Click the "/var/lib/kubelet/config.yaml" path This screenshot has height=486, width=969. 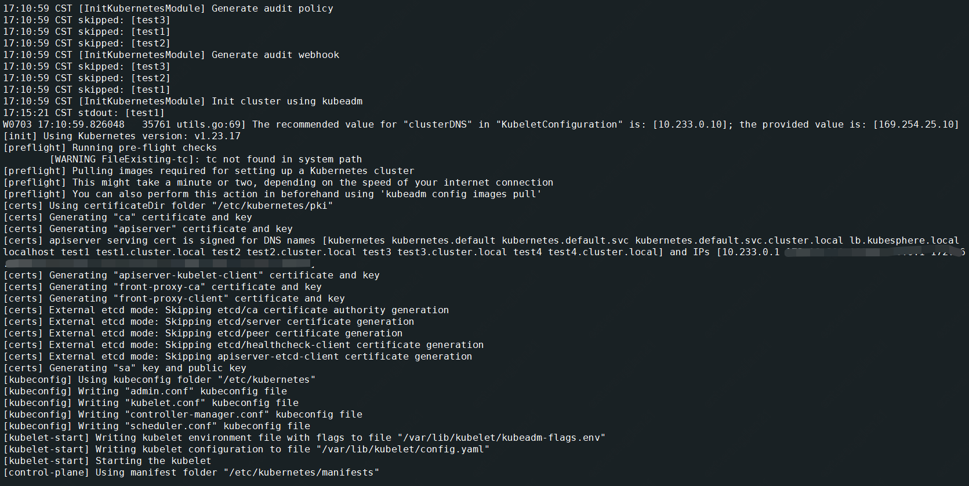(403, 449)
